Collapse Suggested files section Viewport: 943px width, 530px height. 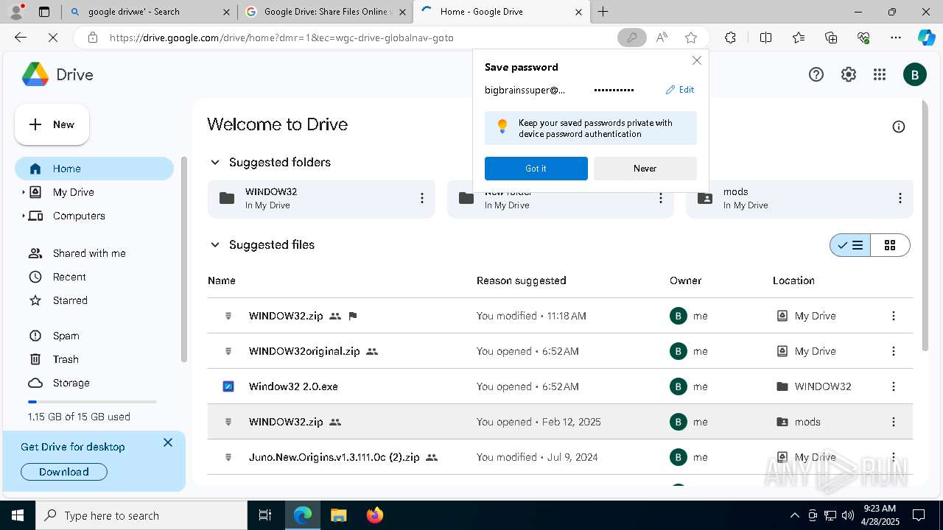215,244
